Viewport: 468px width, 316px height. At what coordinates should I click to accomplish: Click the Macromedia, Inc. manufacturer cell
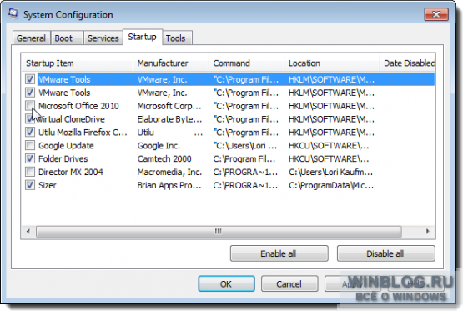click(169, 172)
